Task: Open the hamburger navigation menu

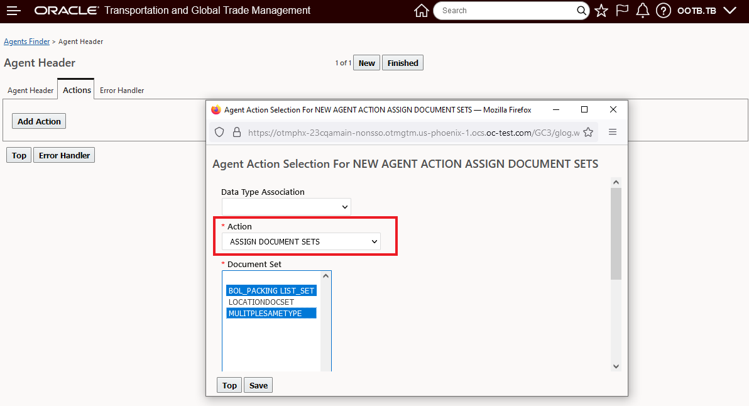Action: (14, 11)
